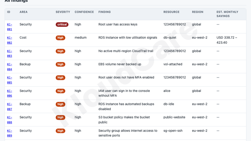The width and height of the screenshot is (251, 141).
Task: Select 'Root user does not have MFA enabled'
Action: (x=126, y=77)
